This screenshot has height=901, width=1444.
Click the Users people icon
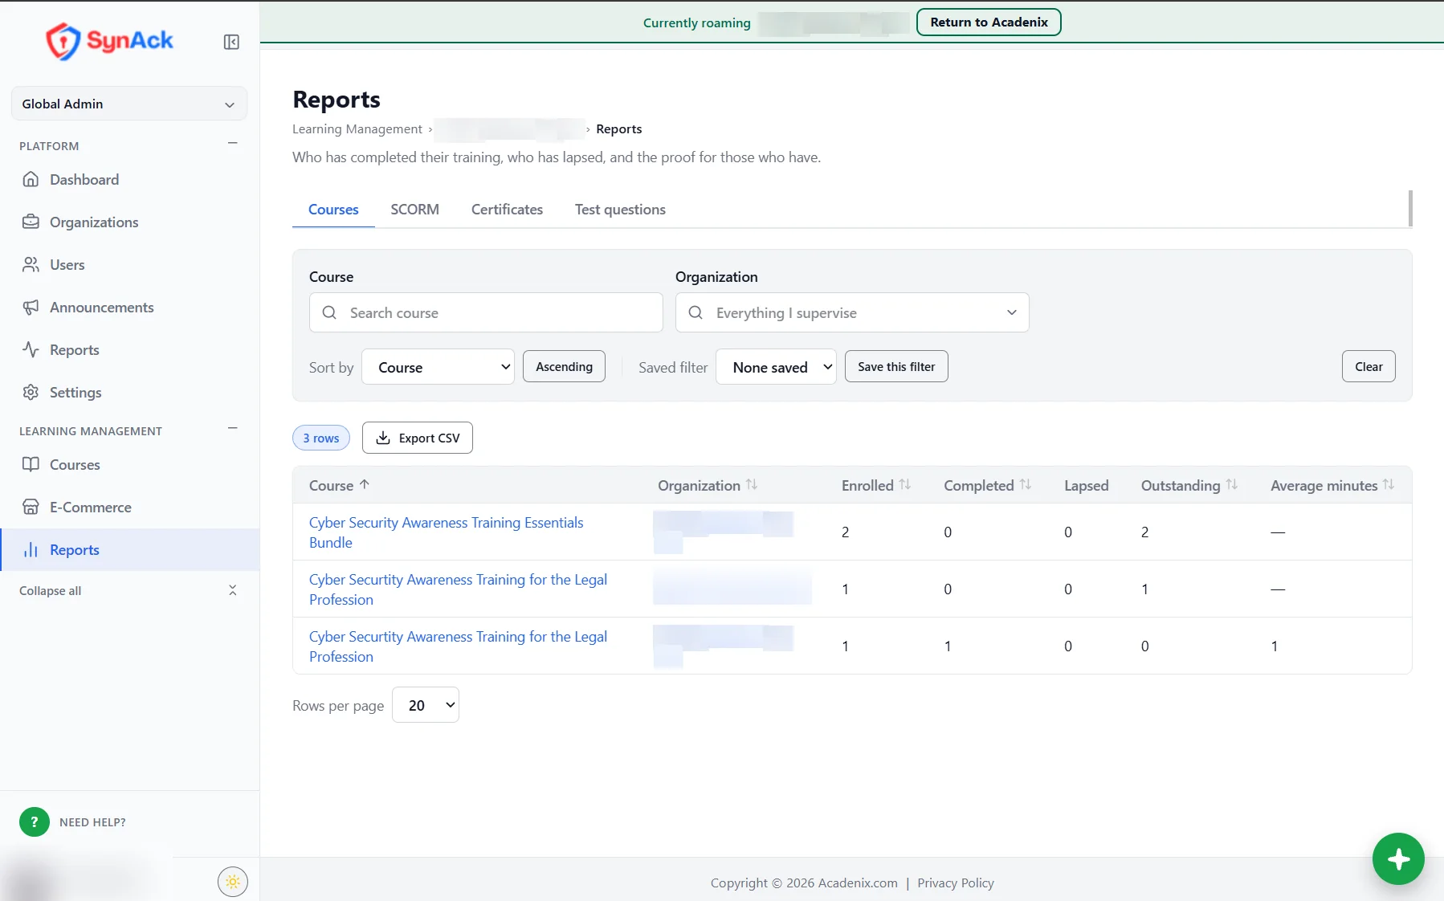pos(31,264)
